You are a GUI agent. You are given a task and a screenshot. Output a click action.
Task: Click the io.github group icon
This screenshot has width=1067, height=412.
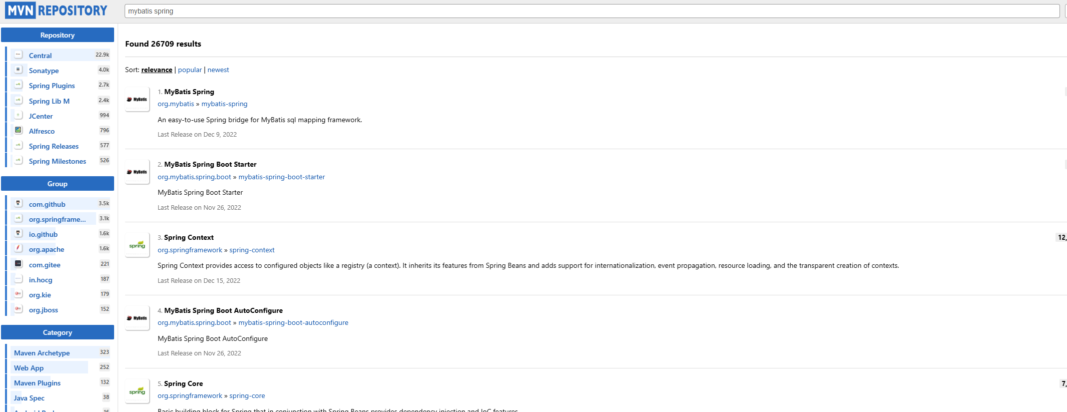click(x=19, y=233)
